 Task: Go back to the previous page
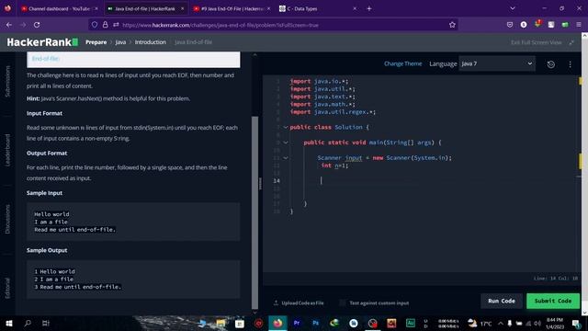(x=9, y=25)
